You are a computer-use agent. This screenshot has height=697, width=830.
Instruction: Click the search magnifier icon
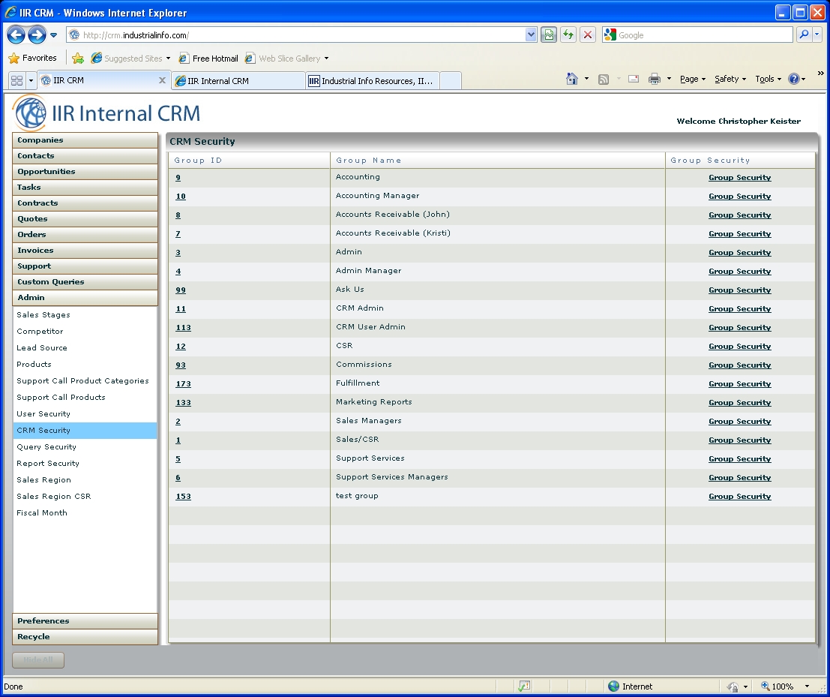(x=804, y=35)
